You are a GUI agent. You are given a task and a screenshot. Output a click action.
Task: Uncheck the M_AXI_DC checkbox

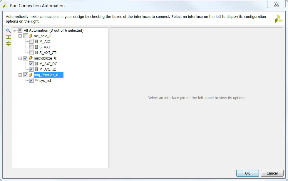click(x=31, y=64)
